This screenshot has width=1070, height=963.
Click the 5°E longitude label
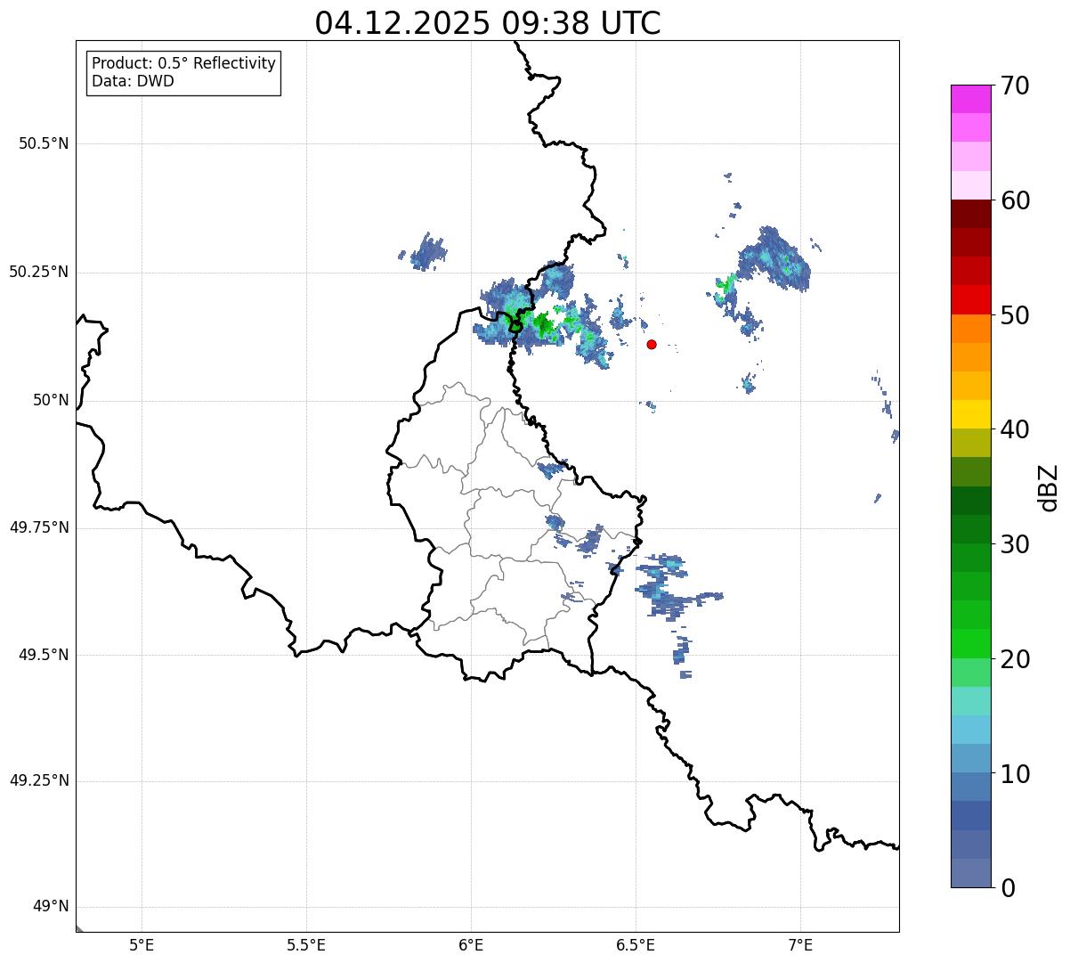tap(142, 945)
